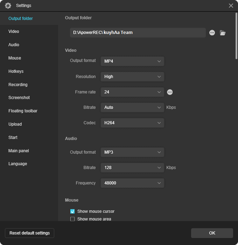238x245 pixels.
Task: Open the output folder via folder icon
Action: 223,33
